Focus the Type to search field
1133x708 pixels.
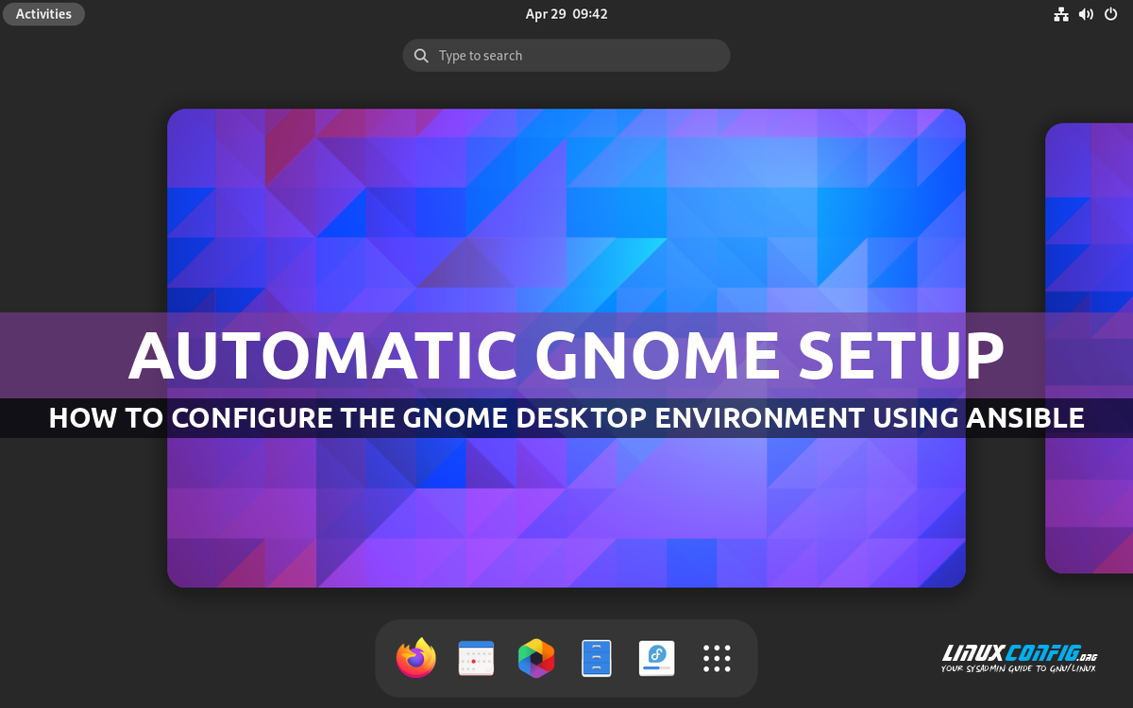point(566,56)
